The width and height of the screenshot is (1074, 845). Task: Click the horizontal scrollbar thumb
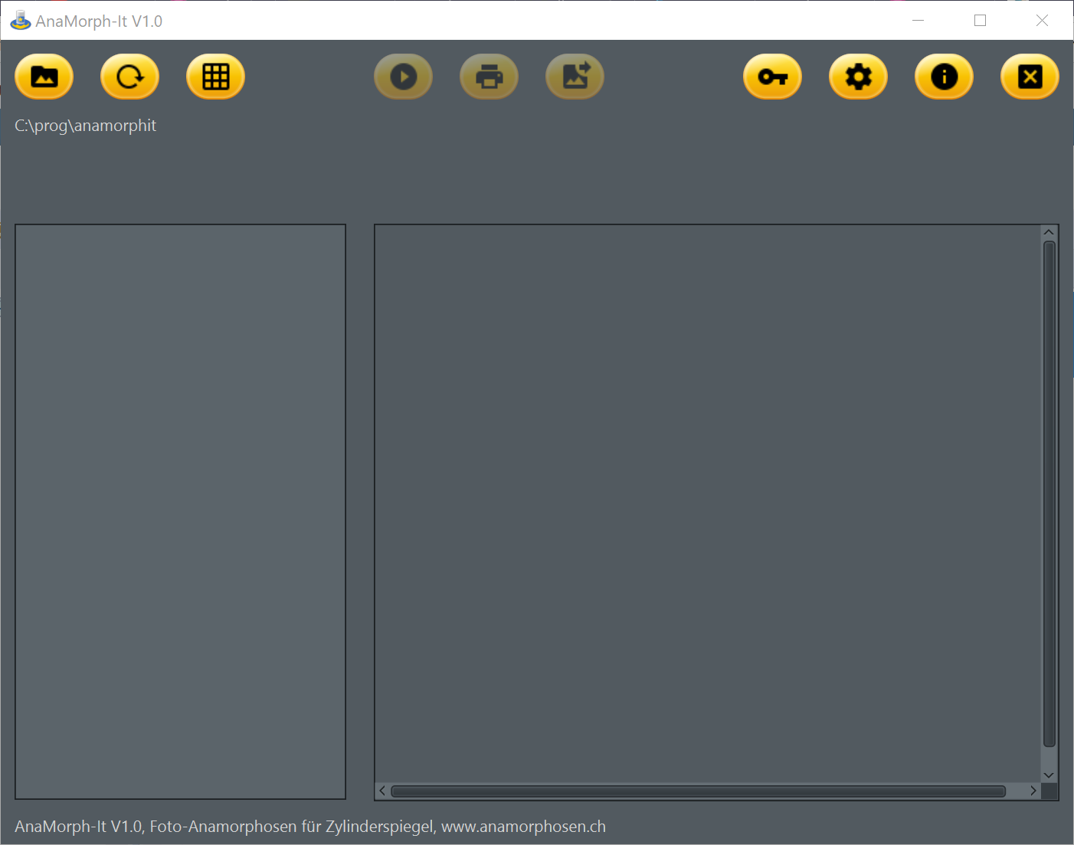697,791
